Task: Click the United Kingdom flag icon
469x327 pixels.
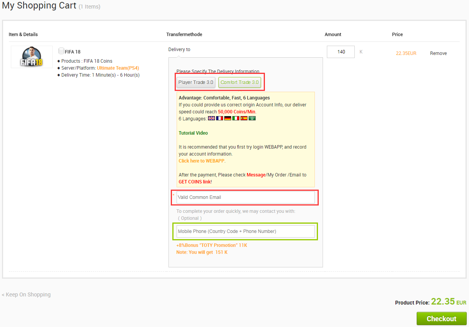Action: 211,118
